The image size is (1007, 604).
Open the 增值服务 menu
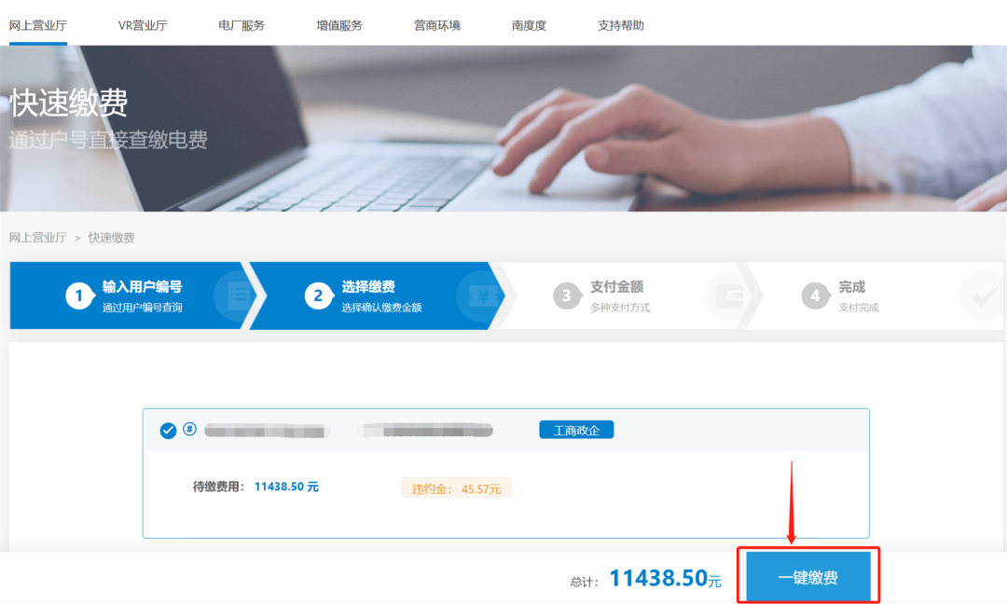click(339, 25)
